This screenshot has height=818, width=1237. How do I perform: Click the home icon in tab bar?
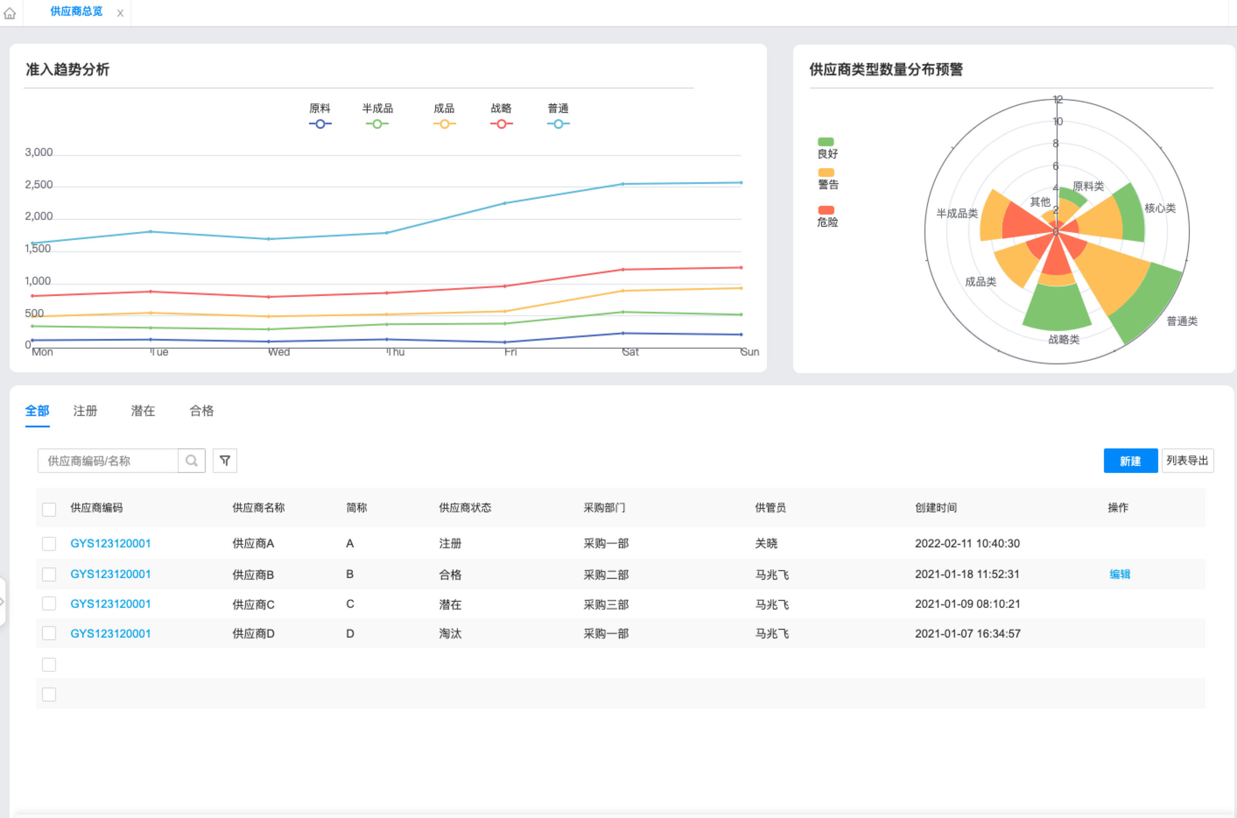[x=10, y=13]
